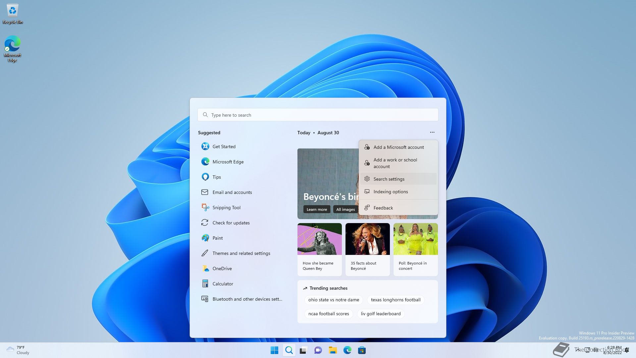The width and height of the screenshot is (636, 358).
Task: Launch Snipping Tool from suggestions
Action: pos(243,208)
